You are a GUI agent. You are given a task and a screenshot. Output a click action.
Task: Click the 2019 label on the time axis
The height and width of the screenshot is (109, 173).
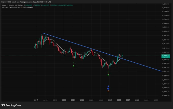(x=55, y=100)
